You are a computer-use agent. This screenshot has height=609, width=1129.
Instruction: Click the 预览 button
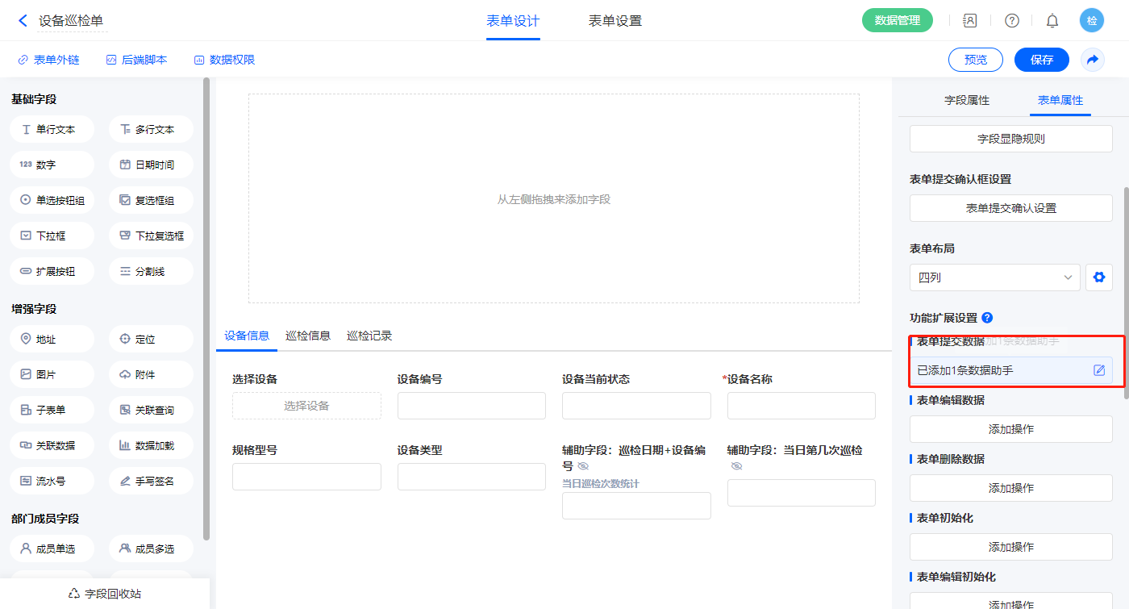tap(975, 60)
